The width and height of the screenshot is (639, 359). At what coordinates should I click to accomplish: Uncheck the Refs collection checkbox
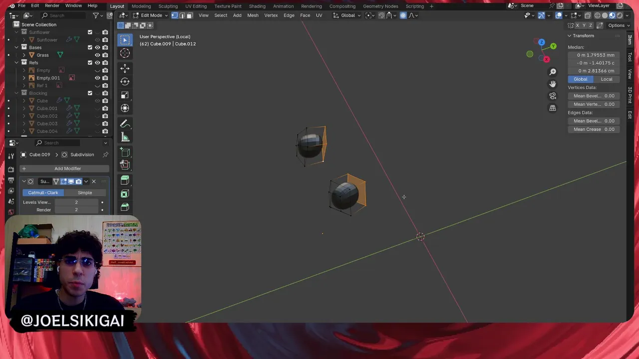click(x=90, y=63)
